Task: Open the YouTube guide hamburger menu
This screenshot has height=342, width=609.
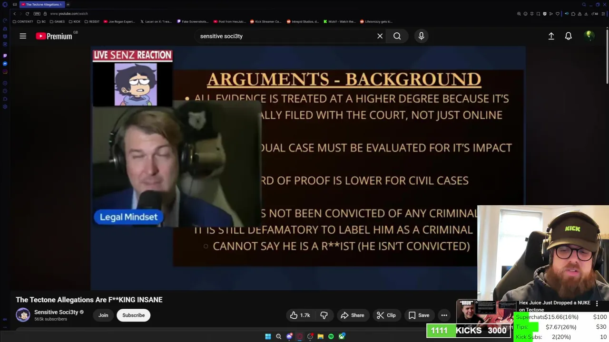Action: (22, 36)
